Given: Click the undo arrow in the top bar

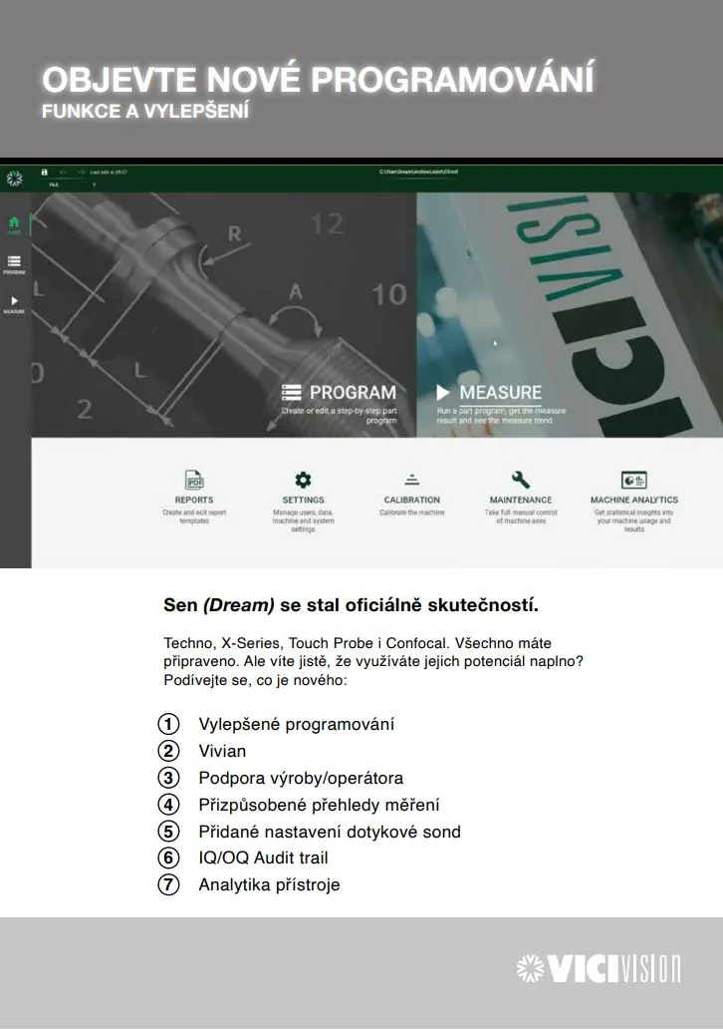Looking at the screenshot, I should pyautogui.click(x=63, y=171).
